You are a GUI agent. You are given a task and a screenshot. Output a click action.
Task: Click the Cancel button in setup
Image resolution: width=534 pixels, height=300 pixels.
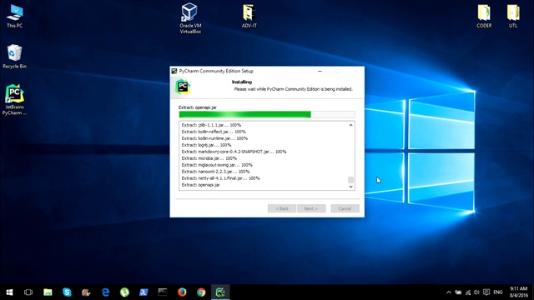click(345, 208)
